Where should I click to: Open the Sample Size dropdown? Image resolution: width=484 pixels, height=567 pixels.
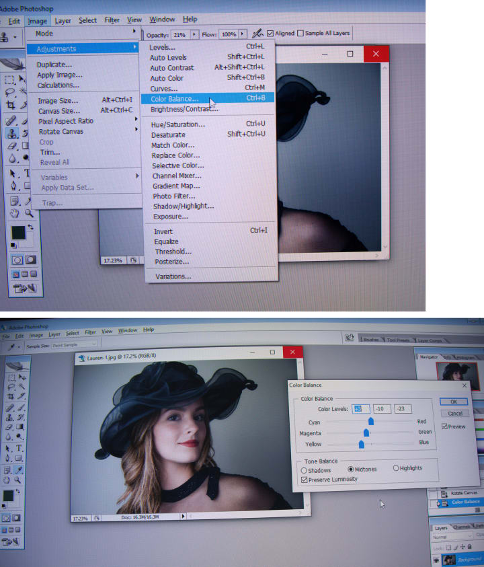(75, 344)
